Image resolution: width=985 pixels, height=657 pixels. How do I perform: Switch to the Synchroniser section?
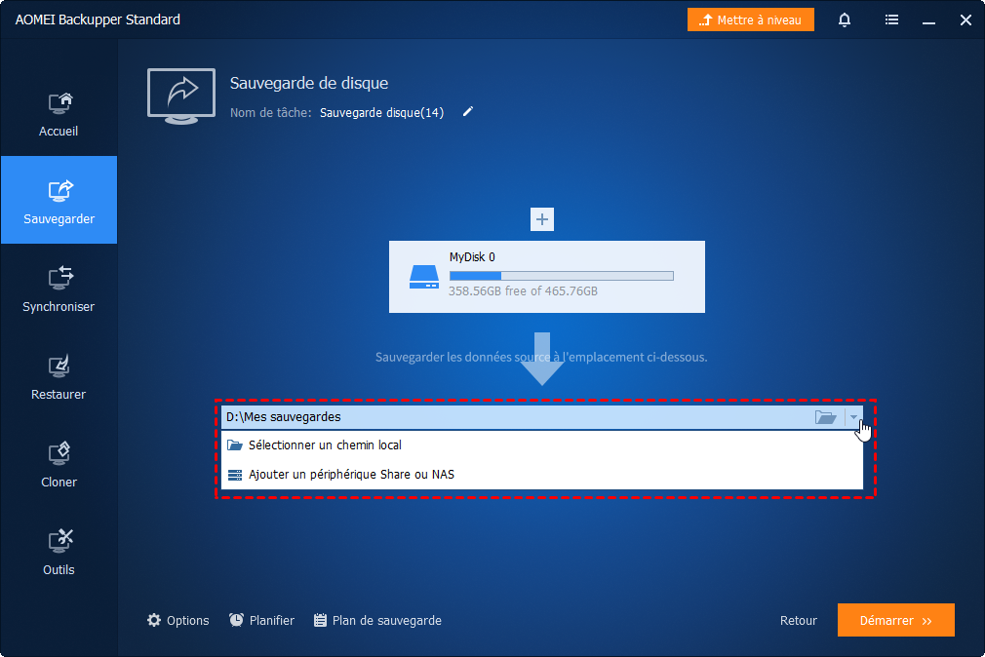pyautogui.click(x=59, y=289)
